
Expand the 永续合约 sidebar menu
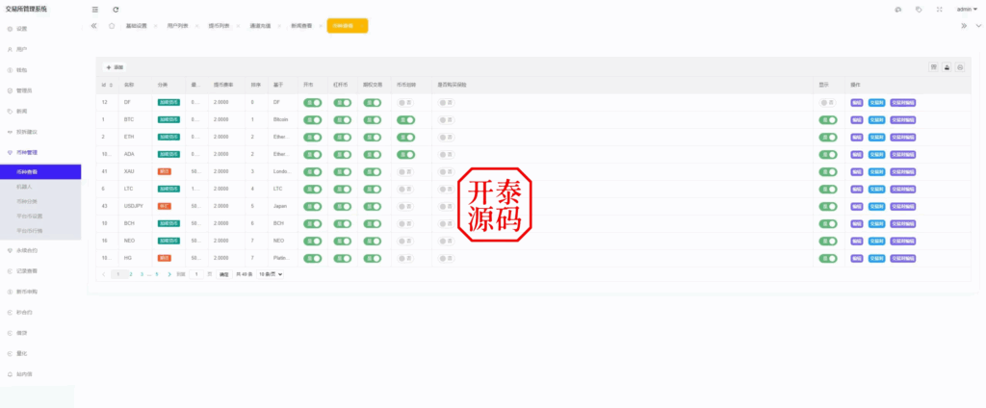click(29, 250)
